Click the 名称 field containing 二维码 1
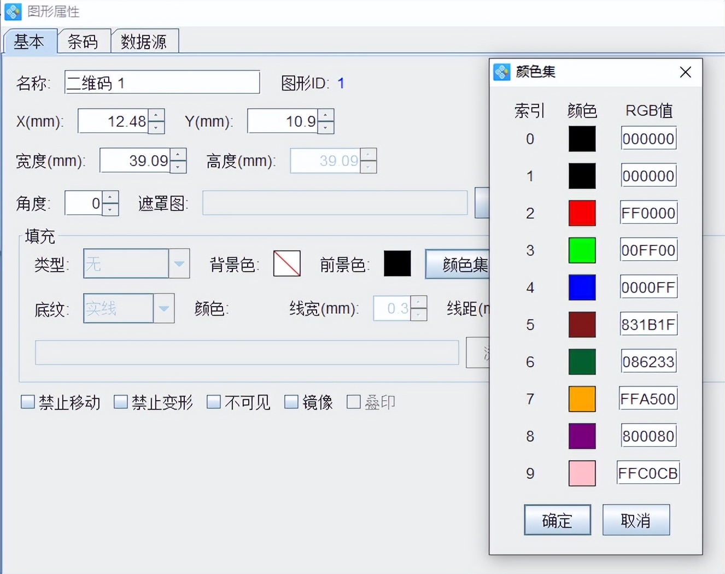Screen dimensions: 725x574 [x=162, y=82]
